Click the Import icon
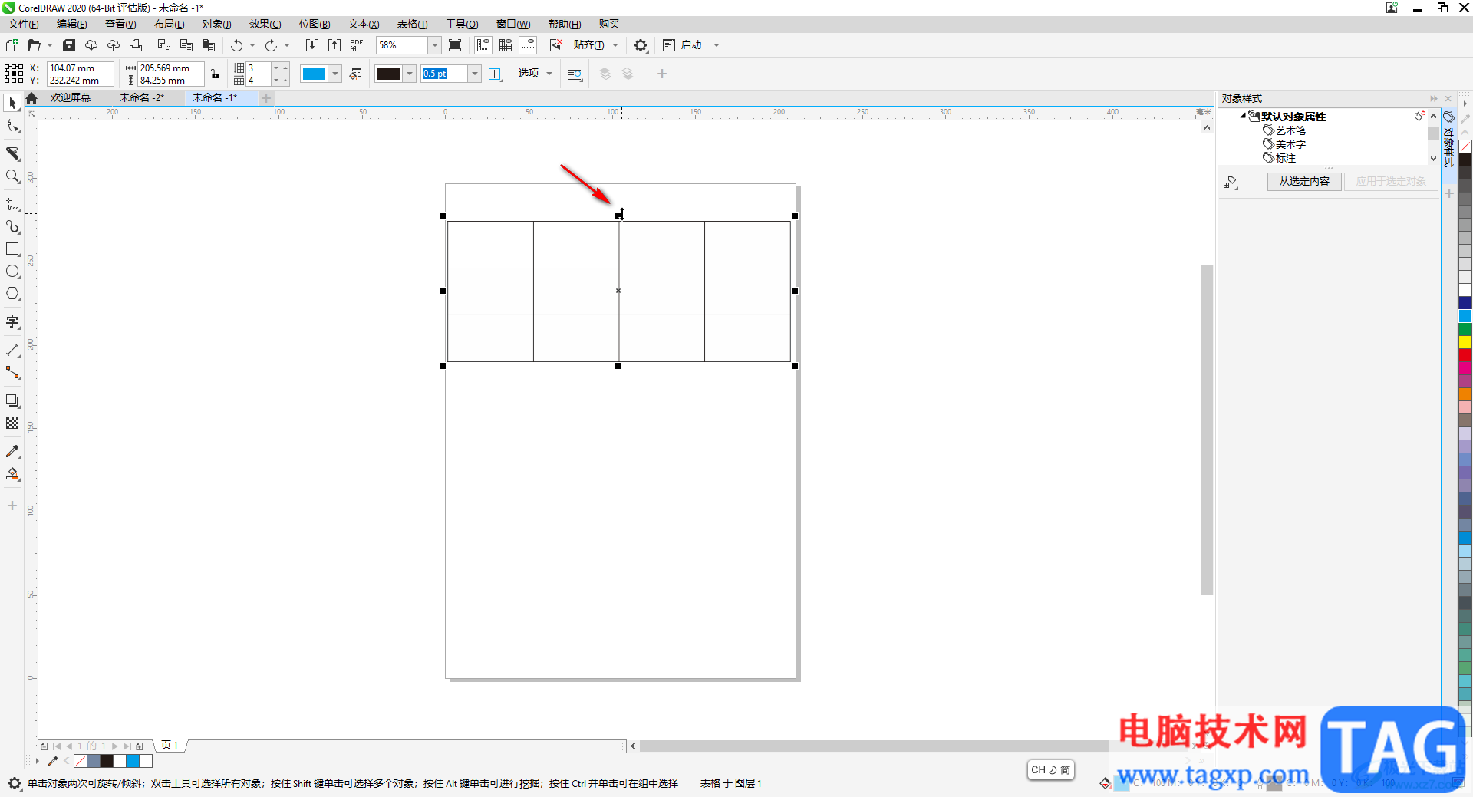This screenshot has height=797, width=1473. [312, 45]
